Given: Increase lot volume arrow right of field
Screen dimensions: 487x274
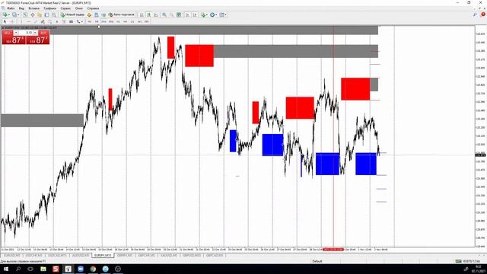Looking at the screenshot, I should coord(36,33).
